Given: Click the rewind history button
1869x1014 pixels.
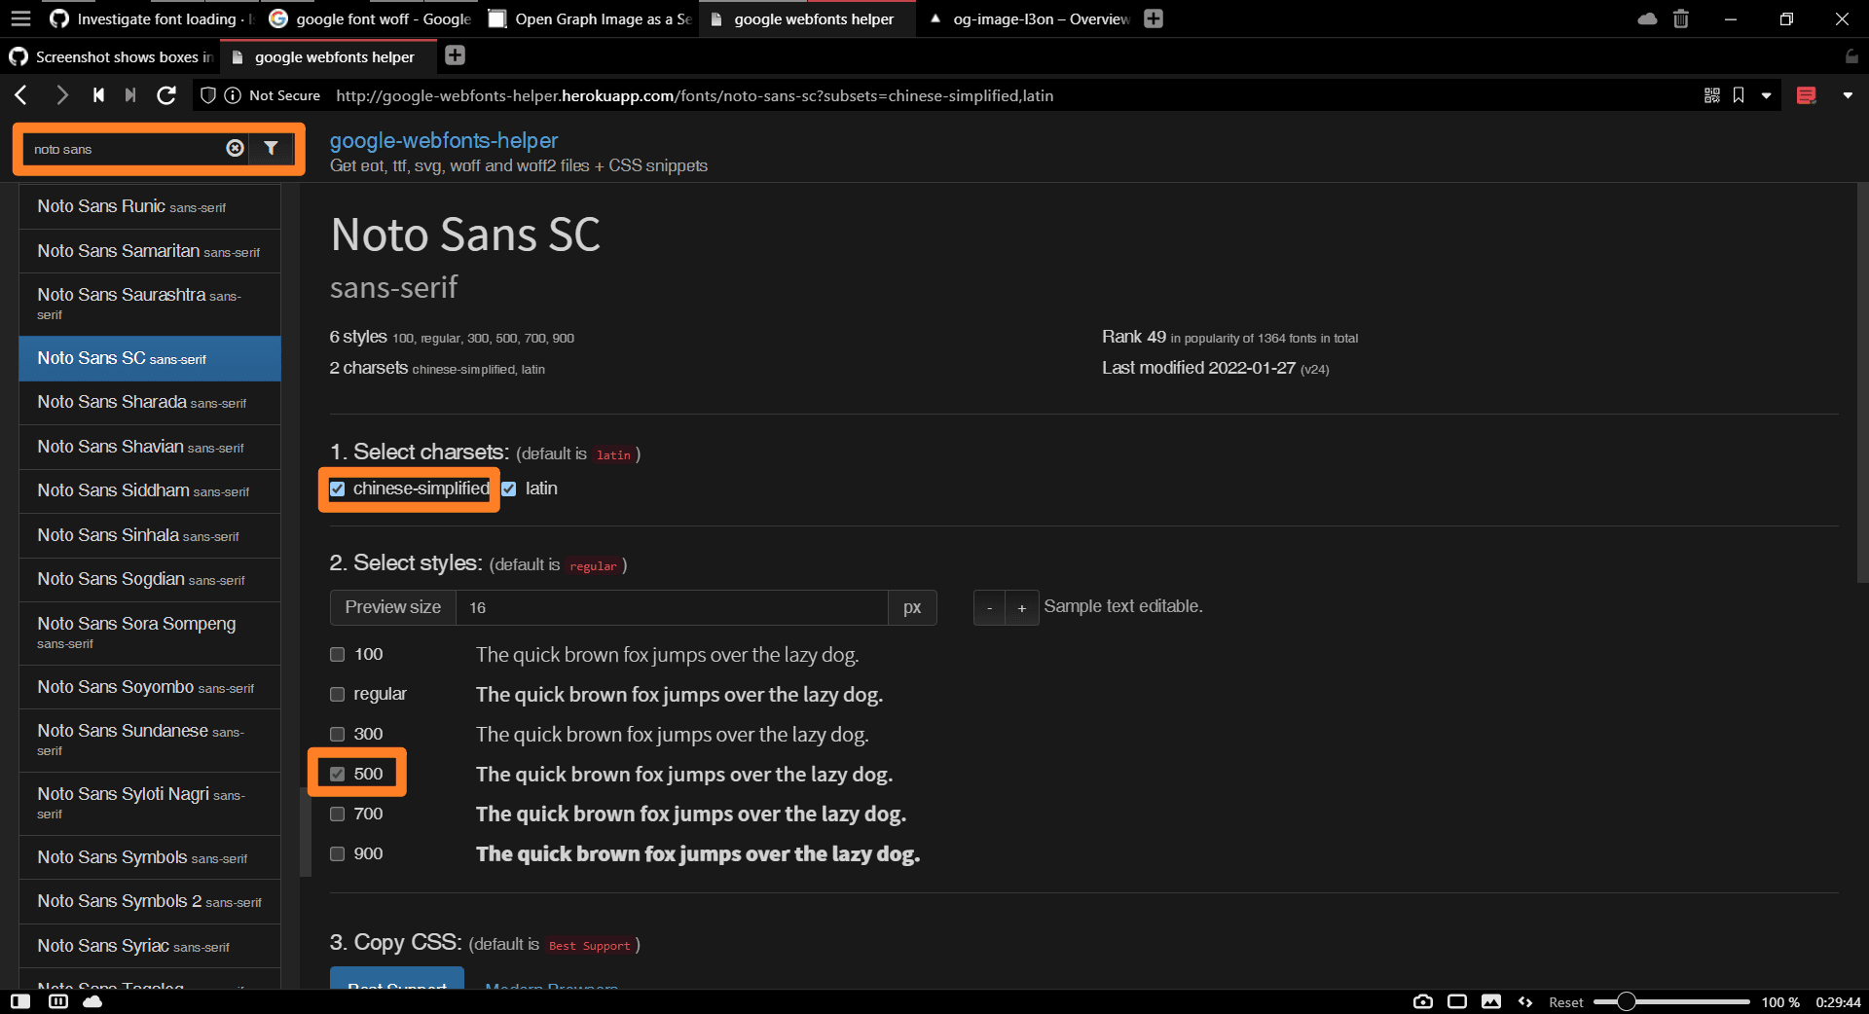Looking at the screenshot, I should (98, 94).
